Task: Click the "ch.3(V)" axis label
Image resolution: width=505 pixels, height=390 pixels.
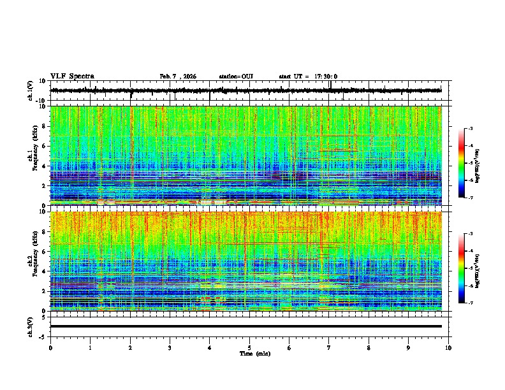Action: pyautogui.click(x=31, y=327)
